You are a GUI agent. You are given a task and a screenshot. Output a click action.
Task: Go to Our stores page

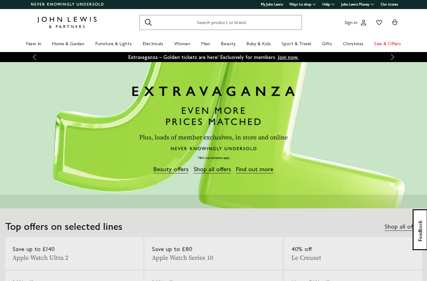[x=389, y=4]
